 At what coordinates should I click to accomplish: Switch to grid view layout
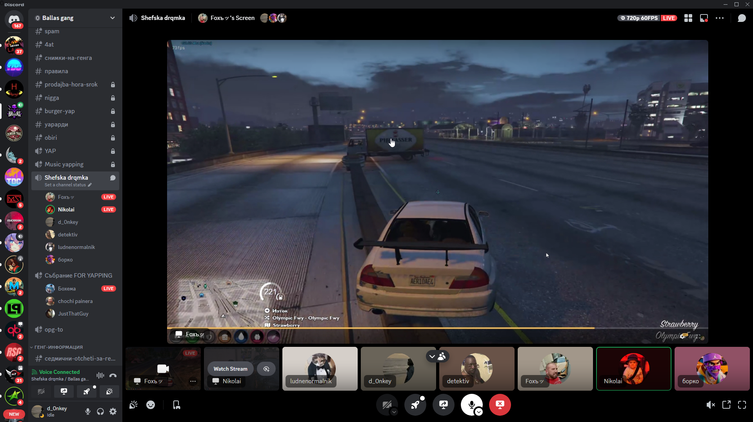pyautogui.click(x=688, y=18)
